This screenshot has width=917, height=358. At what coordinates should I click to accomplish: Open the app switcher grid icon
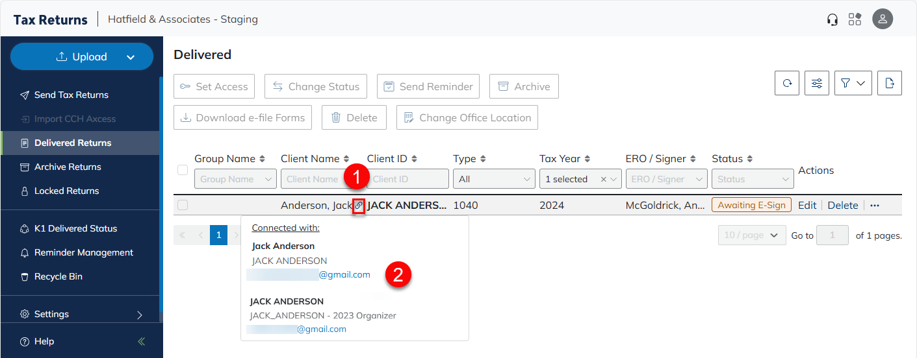tap(855, 19)
